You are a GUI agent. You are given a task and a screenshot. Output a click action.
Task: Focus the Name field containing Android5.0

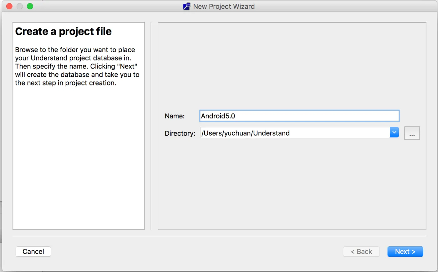pyautogui.click(x=299, y=116)
